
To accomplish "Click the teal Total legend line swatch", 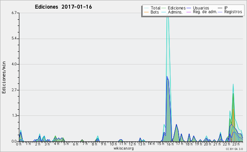I will tap(146, 8).
